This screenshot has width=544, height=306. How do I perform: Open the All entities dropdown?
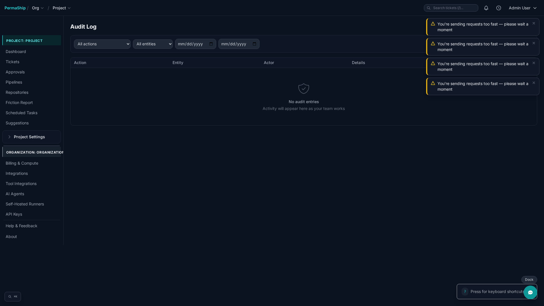click(x=153, y=44)
